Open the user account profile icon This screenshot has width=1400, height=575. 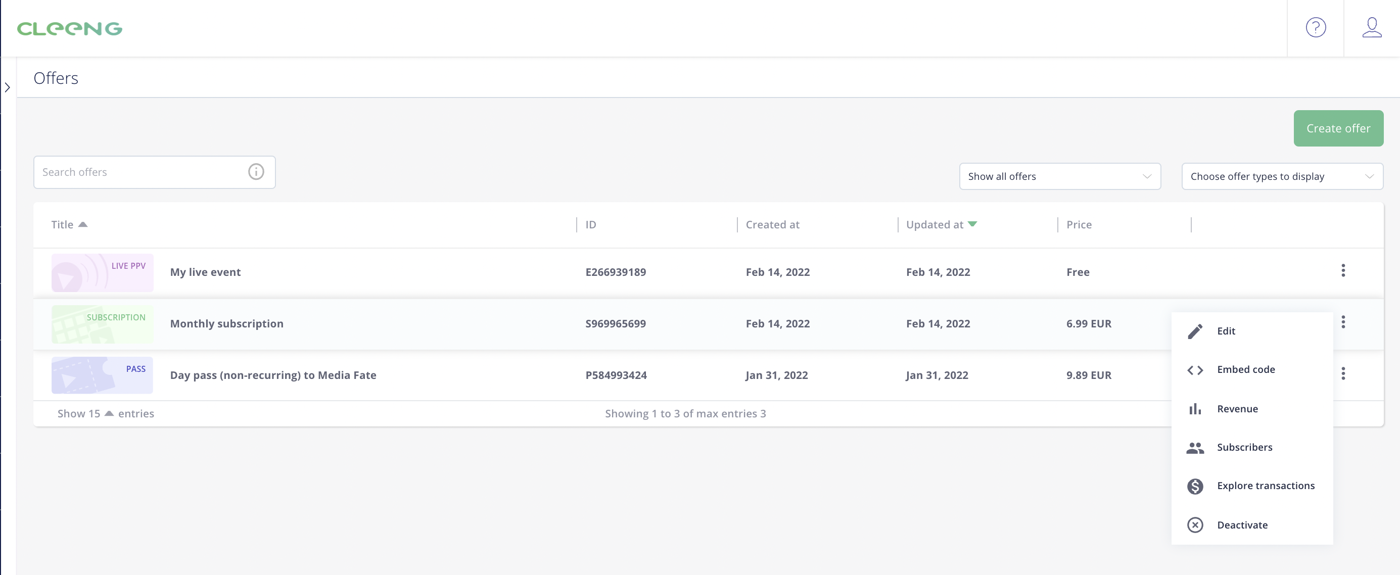tap(1372, 27)
